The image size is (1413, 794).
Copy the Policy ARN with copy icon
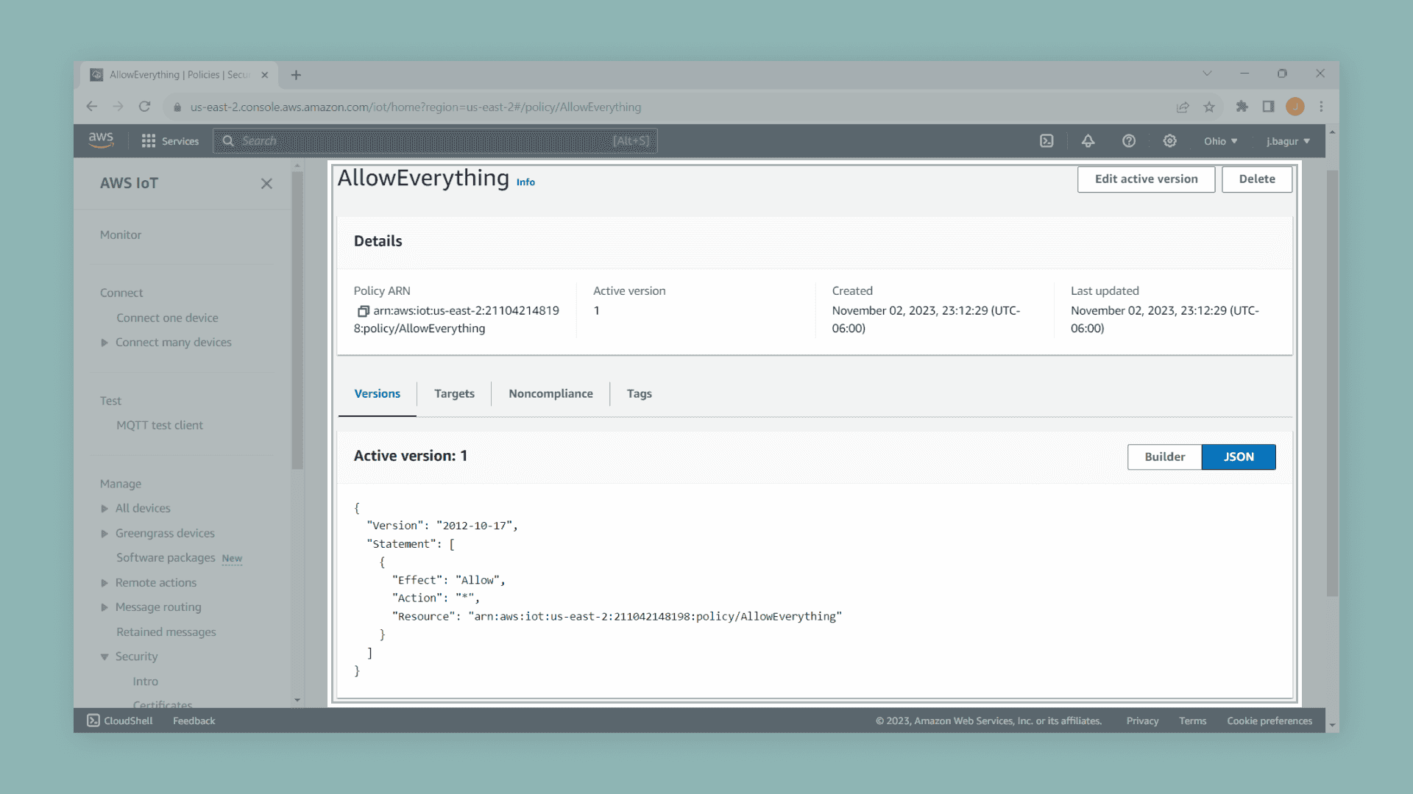click(363, 311)
